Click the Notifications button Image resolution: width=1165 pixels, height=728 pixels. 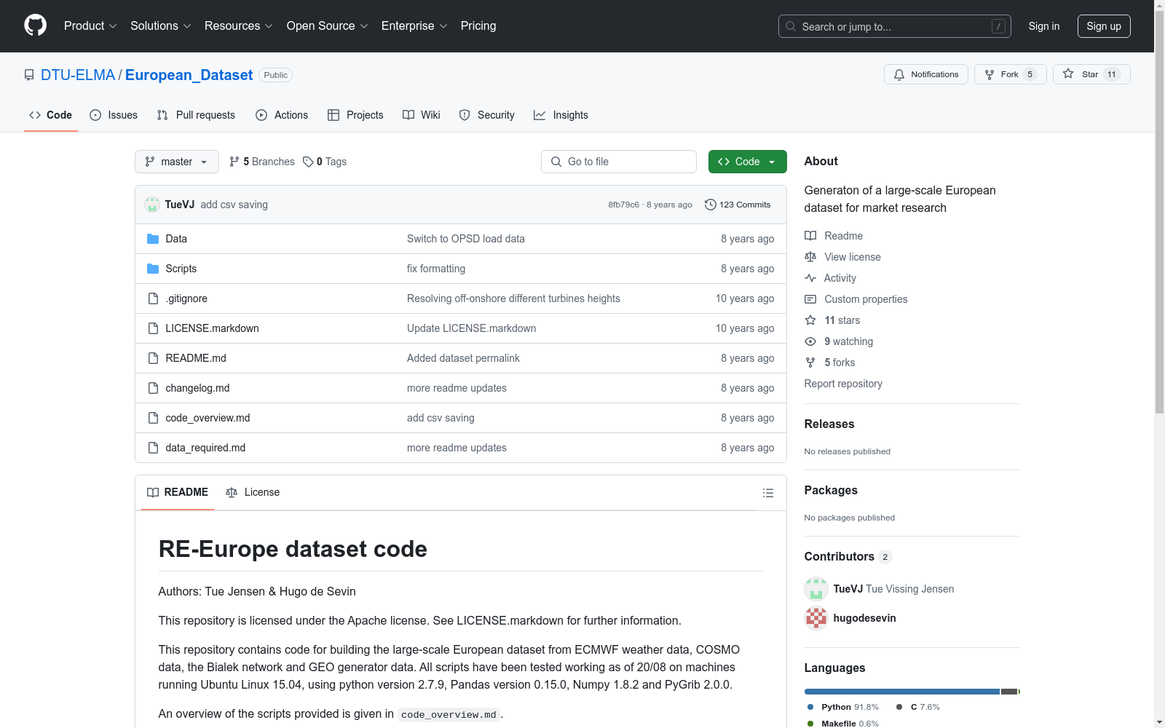926,74
